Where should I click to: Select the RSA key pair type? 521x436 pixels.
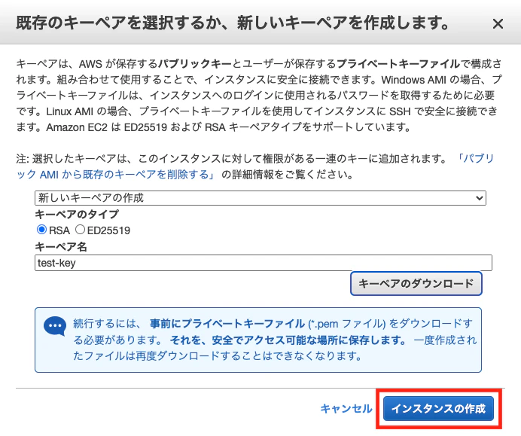(41, 230)
